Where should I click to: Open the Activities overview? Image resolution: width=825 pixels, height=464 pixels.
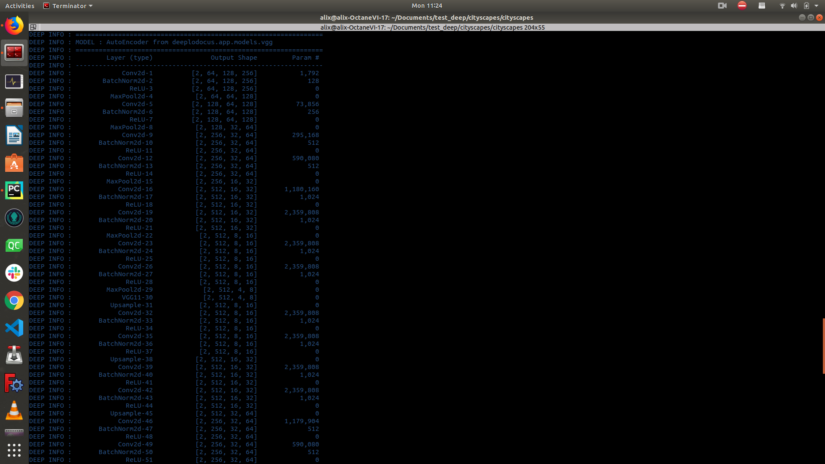tap(20, 6)
